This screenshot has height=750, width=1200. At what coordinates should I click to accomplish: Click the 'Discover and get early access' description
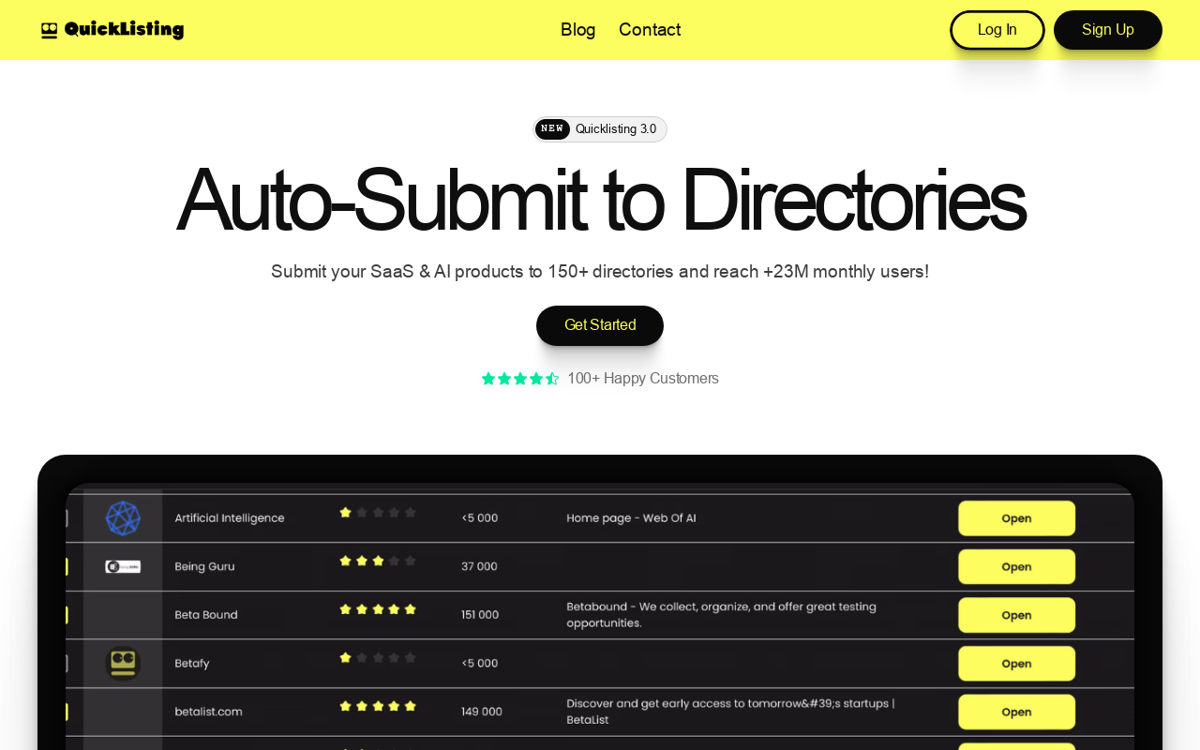click(730, 712)
